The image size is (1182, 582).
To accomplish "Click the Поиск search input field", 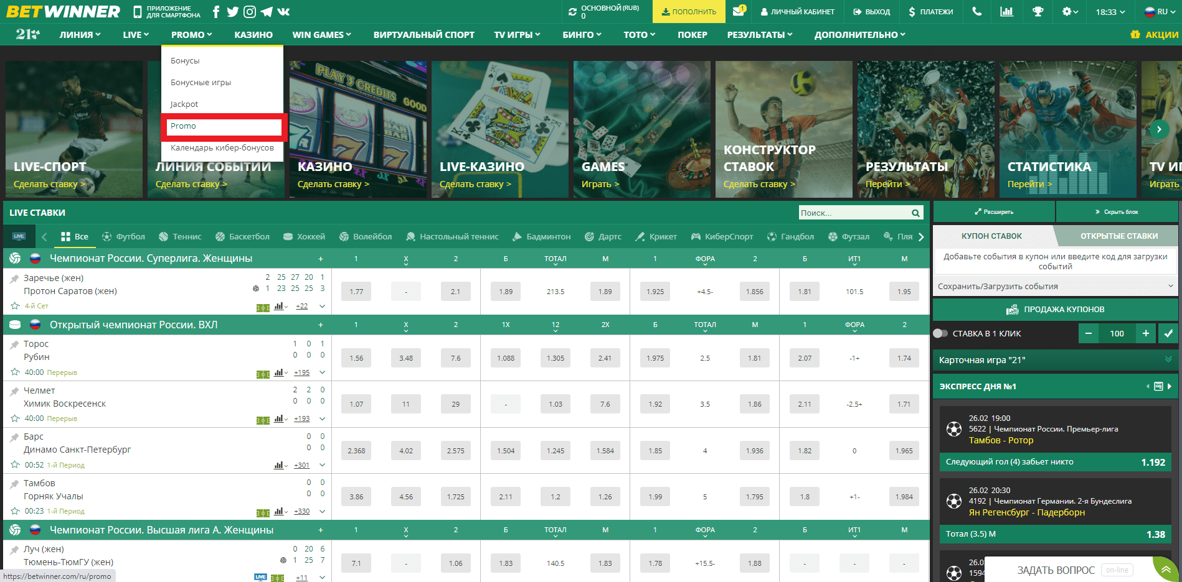I will click(x=853, y=213).
